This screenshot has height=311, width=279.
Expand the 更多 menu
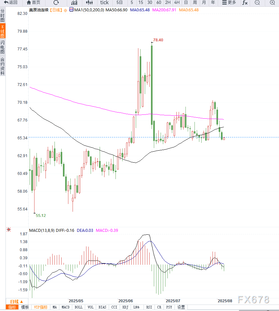click(229, 3)
